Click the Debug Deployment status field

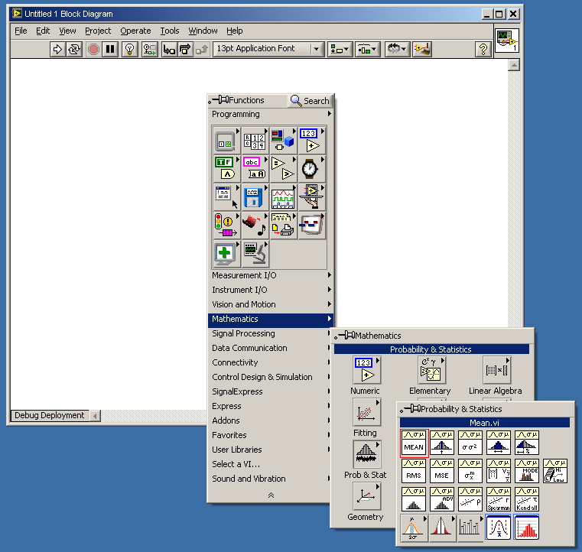point(49,415)
